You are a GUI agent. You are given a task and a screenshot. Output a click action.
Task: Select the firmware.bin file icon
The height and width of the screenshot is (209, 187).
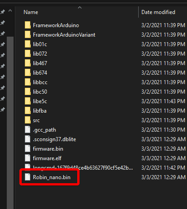coord(28,148)
